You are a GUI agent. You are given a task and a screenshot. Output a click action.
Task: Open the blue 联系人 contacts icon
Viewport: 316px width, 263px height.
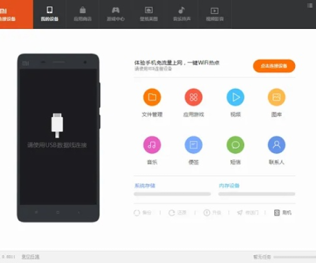pyautogui.click(x=276, y=145)
